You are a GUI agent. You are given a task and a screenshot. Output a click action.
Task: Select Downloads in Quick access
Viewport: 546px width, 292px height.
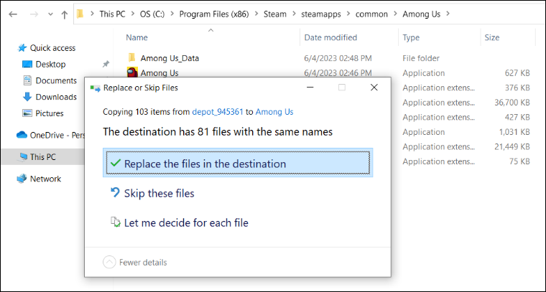(55, 97)
